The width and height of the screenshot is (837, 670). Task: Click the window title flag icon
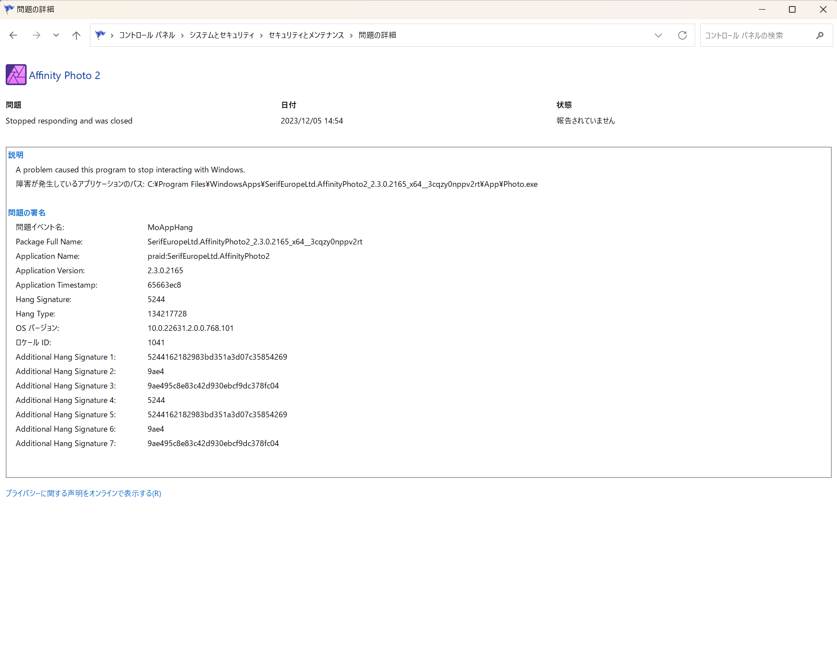point(9,9)
